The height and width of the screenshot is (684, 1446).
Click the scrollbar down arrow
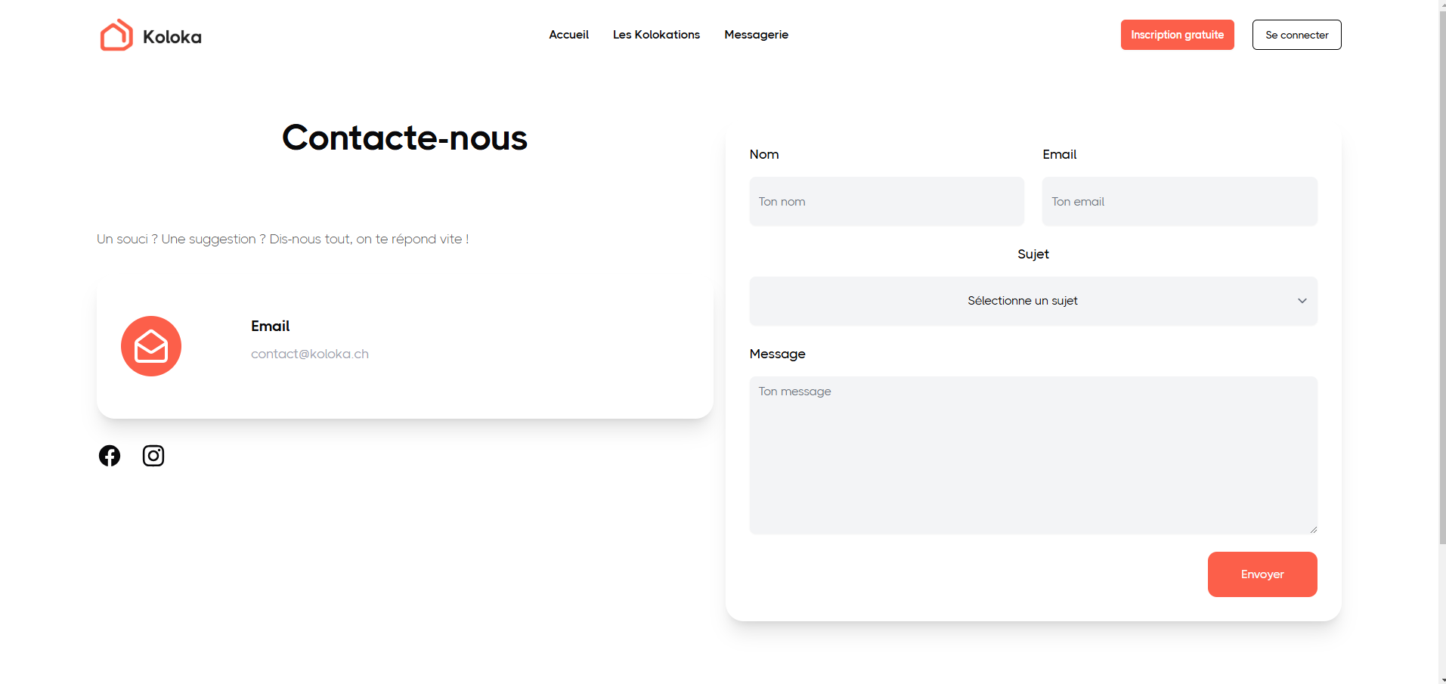click(1441, 679)
